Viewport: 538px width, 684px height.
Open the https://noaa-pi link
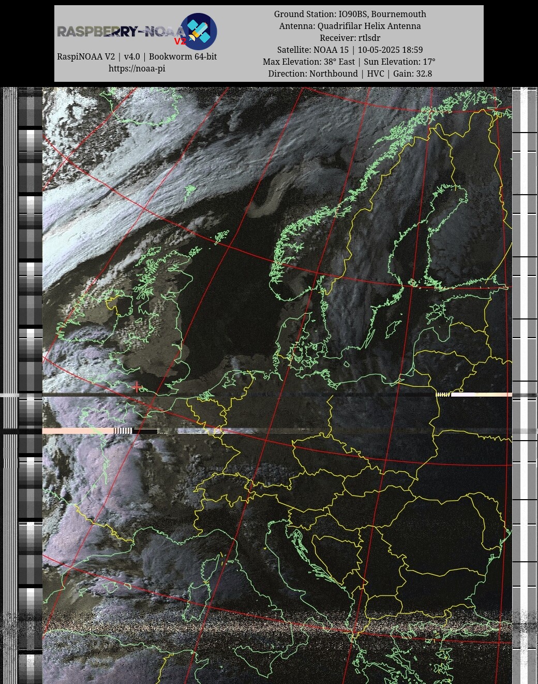coord(137,68)
